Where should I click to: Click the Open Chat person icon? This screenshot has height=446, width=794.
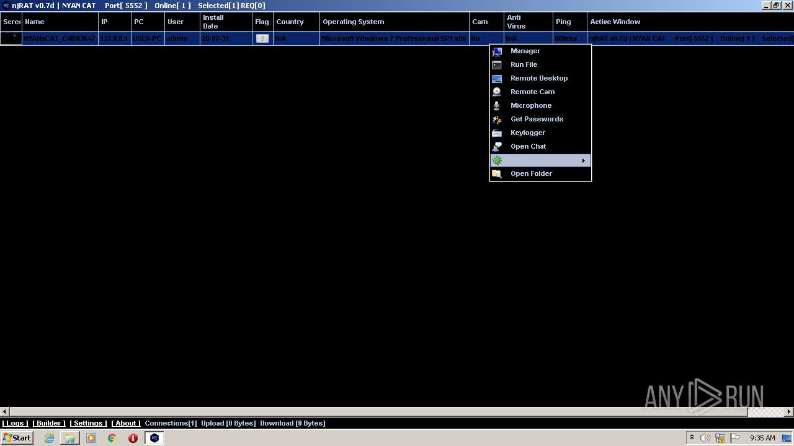click(x=497, y=147)
